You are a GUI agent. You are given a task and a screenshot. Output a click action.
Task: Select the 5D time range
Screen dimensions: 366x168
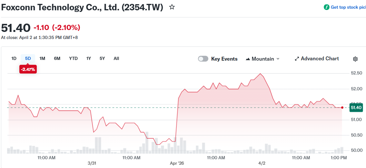pos(28,59)
